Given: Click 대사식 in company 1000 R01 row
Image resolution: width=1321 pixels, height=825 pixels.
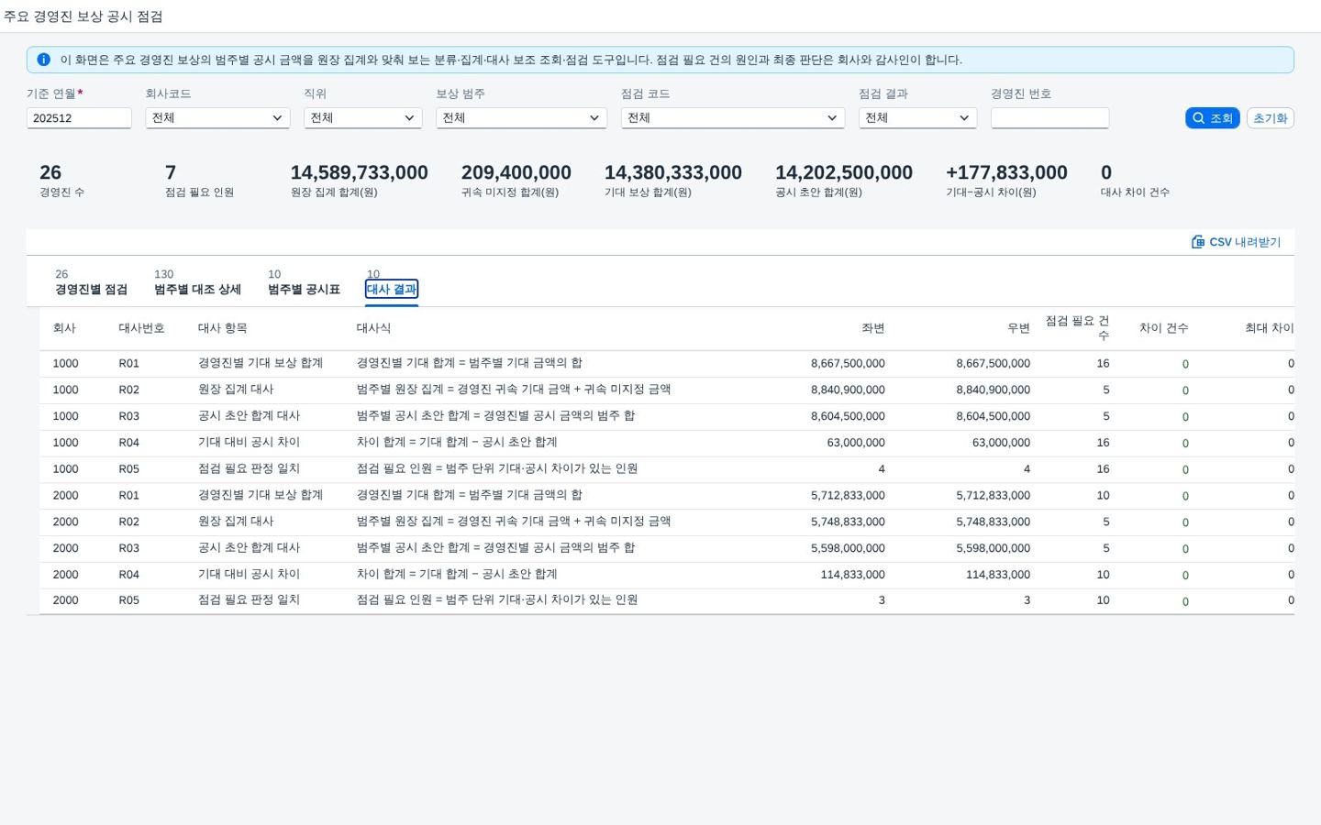Looking at the screenshot, I should click(x=469, y=364).
